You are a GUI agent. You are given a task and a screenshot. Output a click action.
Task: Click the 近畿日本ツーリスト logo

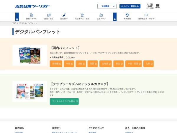[x=32, y=6]
